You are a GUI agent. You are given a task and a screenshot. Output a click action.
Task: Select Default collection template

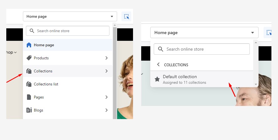[202, 79]
